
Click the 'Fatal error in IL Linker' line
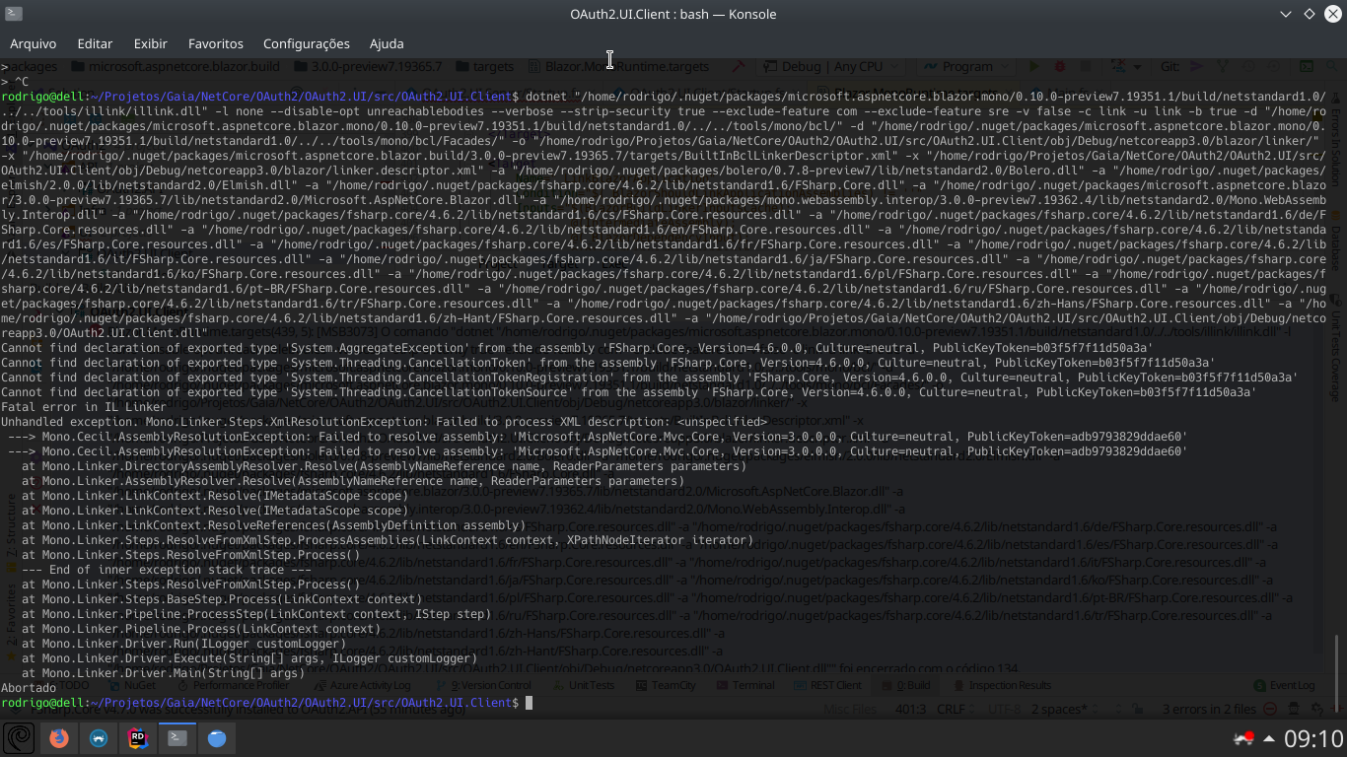pos(84,407)
